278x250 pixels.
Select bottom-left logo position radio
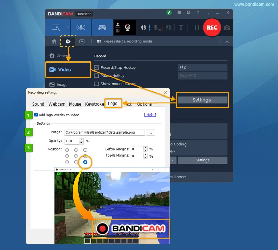(x=67, y=162)
